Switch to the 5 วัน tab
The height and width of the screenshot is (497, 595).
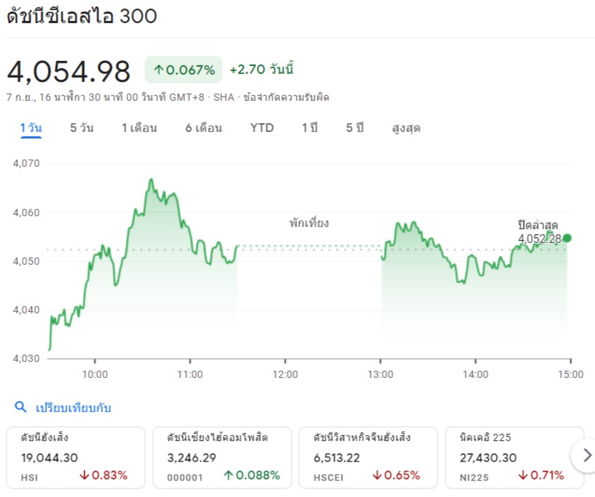point(81,128)
